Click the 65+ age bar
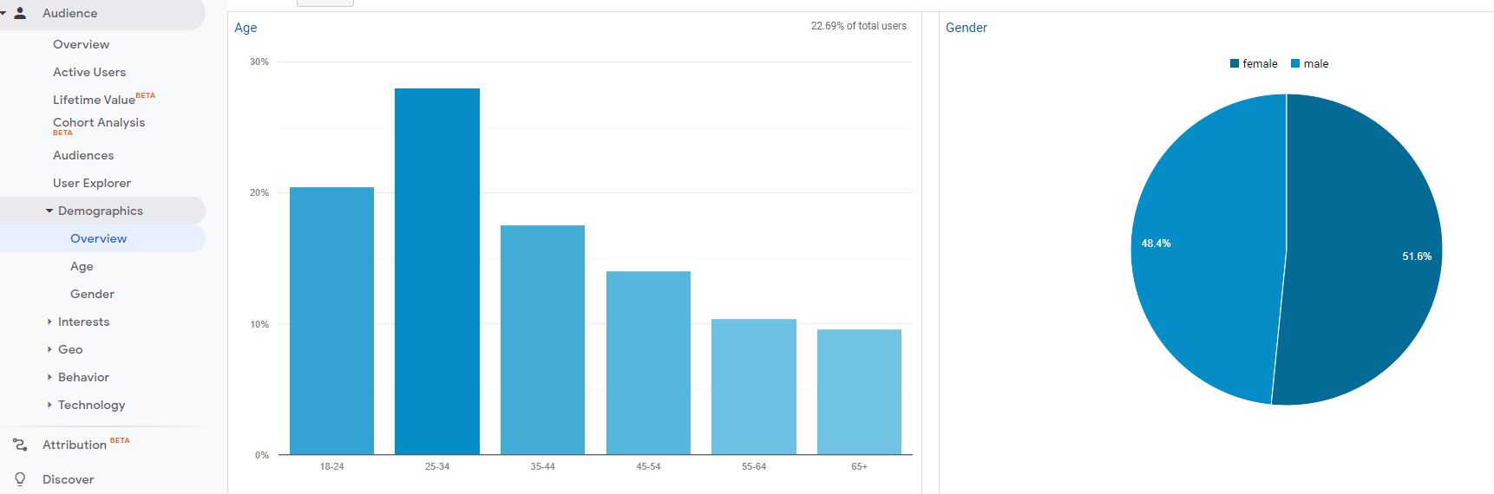Viewport: 1494px width, 494px height. coord(859,392)
